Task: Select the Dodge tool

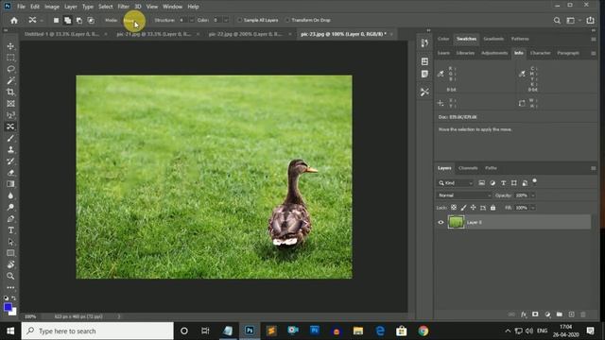Action: pos(10,207)
